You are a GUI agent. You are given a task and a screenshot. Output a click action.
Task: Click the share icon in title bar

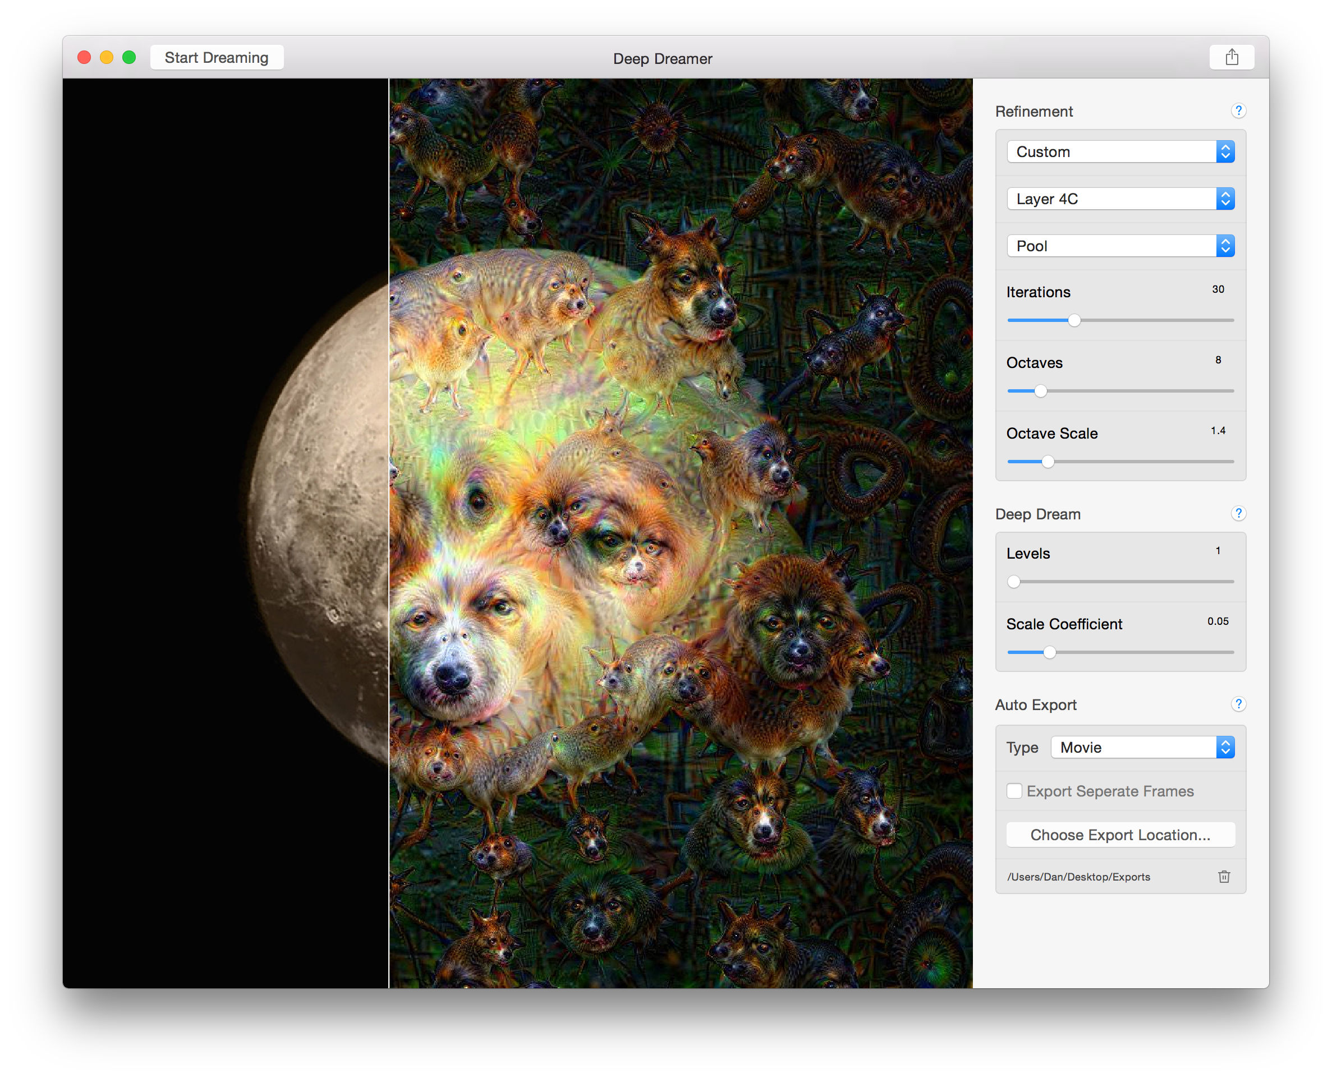tap(1232, 58)
